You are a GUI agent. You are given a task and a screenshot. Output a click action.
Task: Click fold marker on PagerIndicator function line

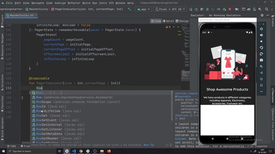[x=20, y=83]
